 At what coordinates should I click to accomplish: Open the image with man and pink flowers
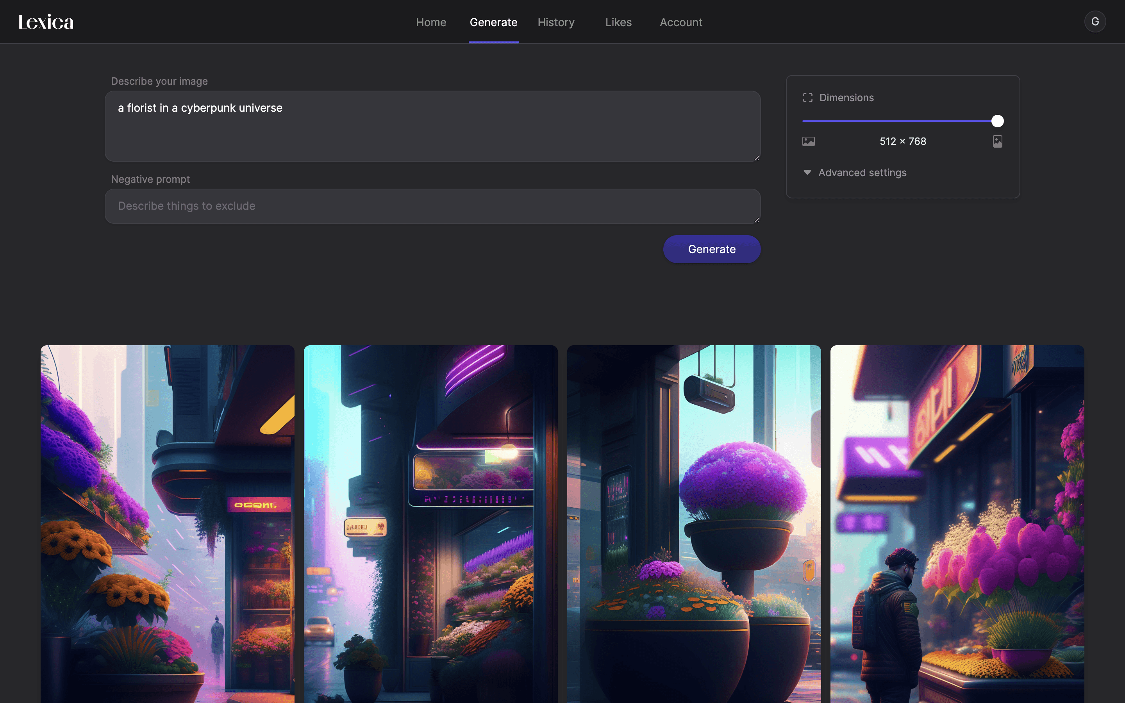pos(957,523)
